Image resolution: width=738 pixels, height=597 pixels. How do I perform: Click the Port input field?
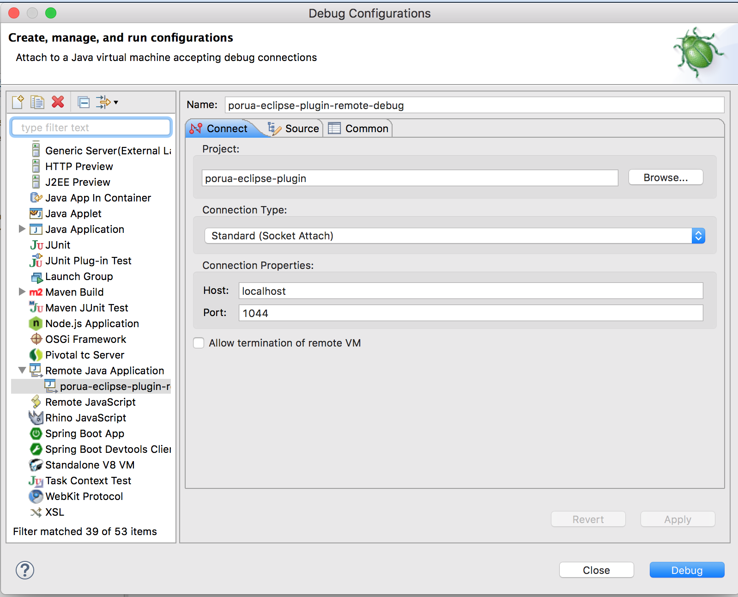pos(471,313)
